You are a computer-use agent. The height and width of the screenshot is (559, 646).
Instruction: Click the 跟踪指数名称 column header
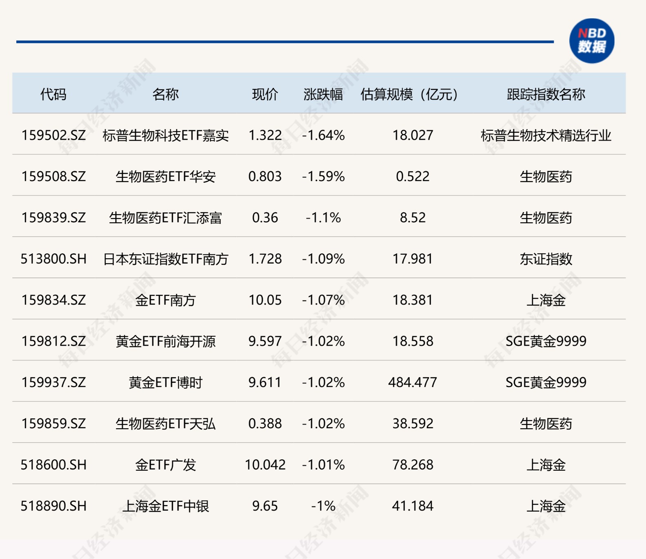[546, 94]
